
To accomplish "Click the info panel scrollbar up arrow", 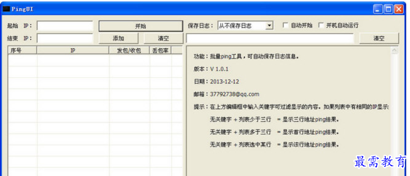I will tap(394, 51).
